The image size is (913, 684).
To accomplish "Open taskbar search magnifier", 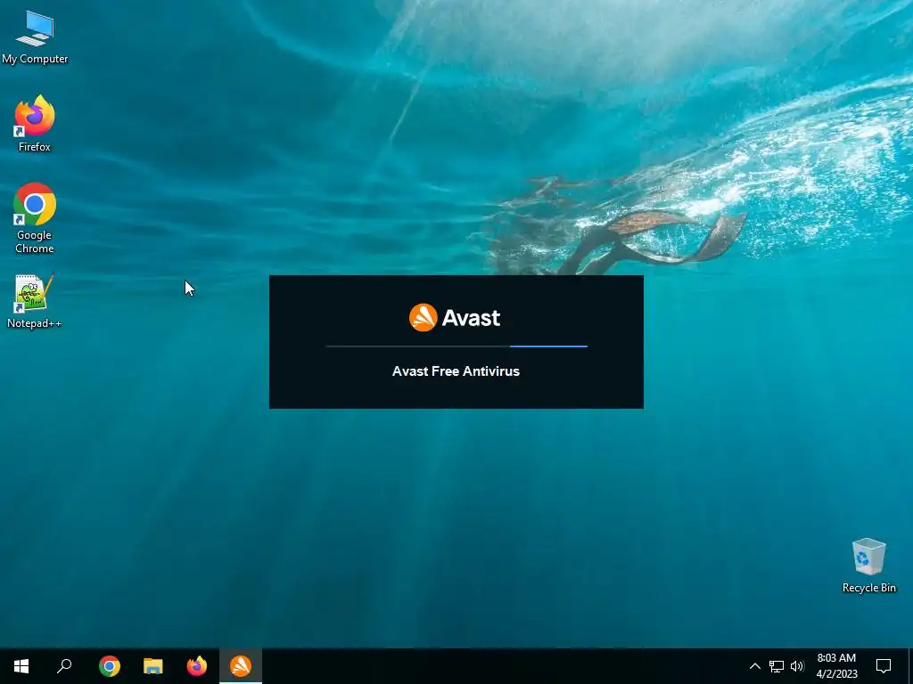I will 64,666.
